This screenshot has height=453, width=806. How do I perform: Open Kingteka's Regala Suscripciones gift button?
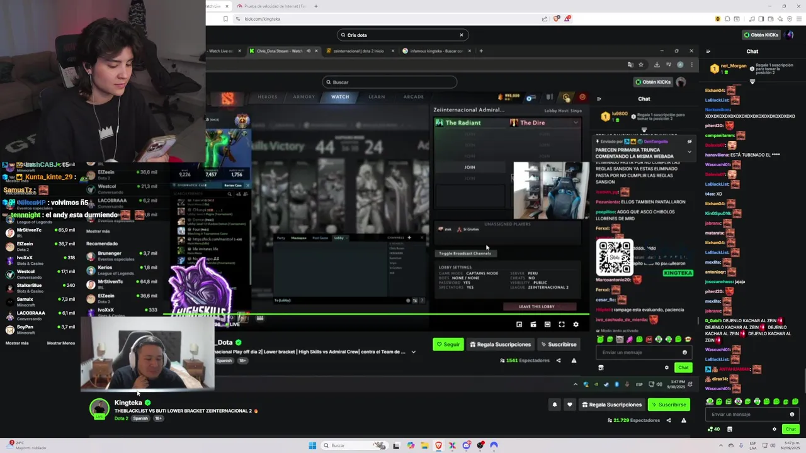coord(612,405)
